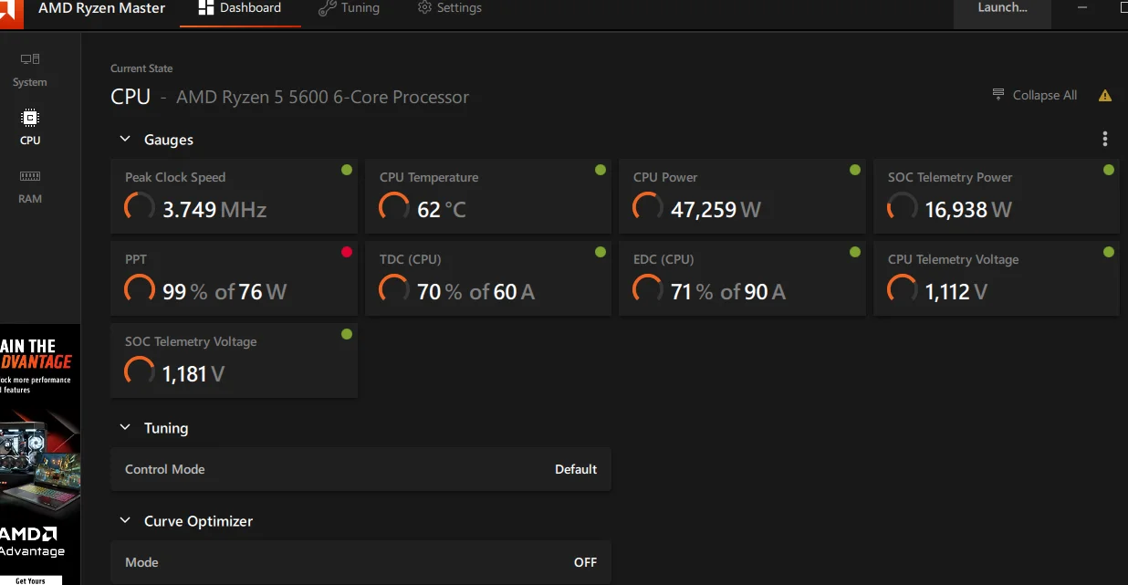The width and height of the screenshot is (1128, 585).
Task: Click the processor name AMD Ryzen 5 5600
Action: 322,97
